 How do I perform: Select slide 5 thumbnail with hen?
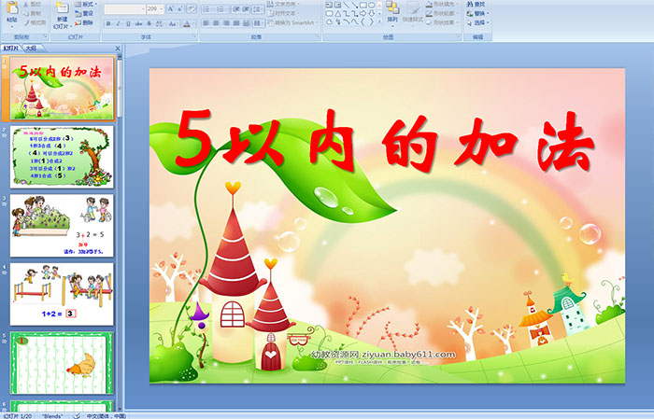[x=62, y=363]
